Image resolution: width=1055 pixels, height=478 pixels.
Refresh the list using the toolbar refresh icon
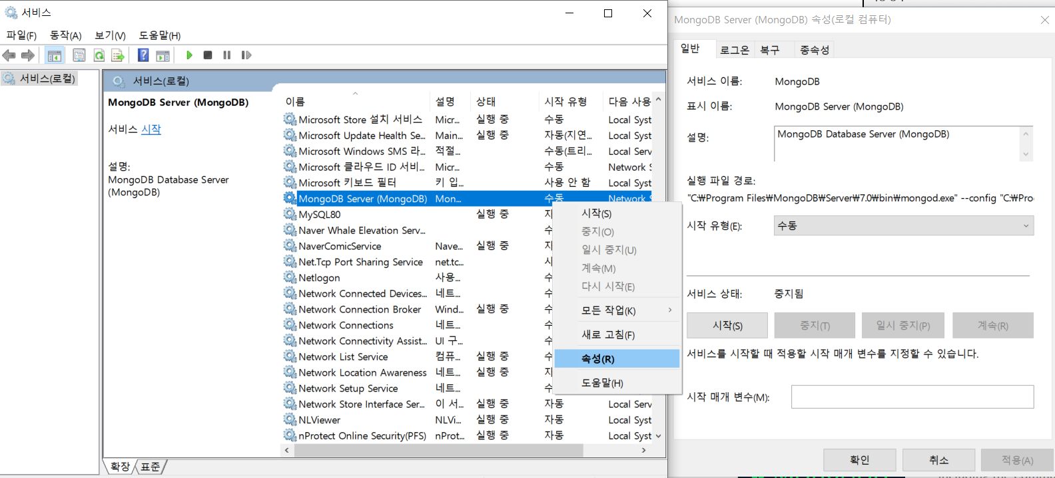(x=99, y=55)
